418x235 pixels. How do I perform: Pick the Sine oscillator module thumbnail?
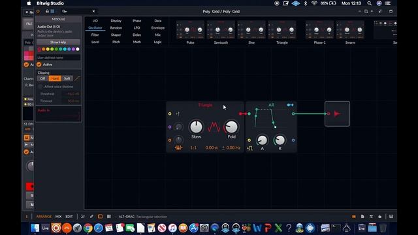251,30
